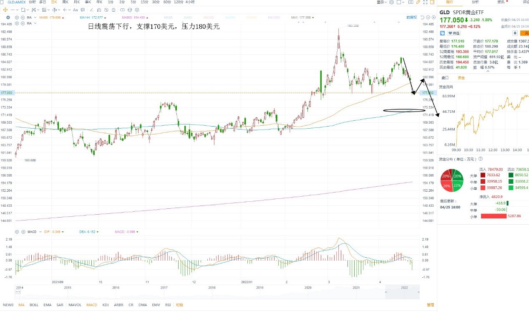
Task: Zoom out chart with minus icon
Action: 428,18
